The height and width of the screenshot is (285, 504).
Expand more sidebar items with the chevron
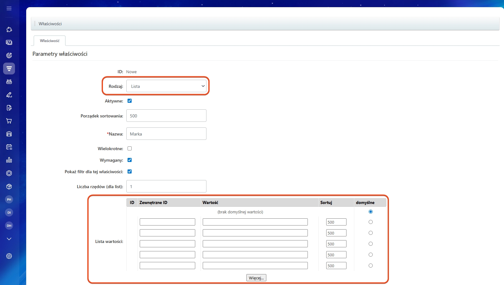[x=9, y=239]
